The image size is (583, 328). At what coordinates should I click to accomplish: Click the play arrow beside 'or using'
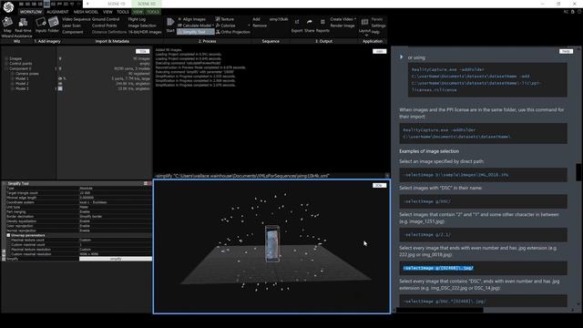pos(402,57)
